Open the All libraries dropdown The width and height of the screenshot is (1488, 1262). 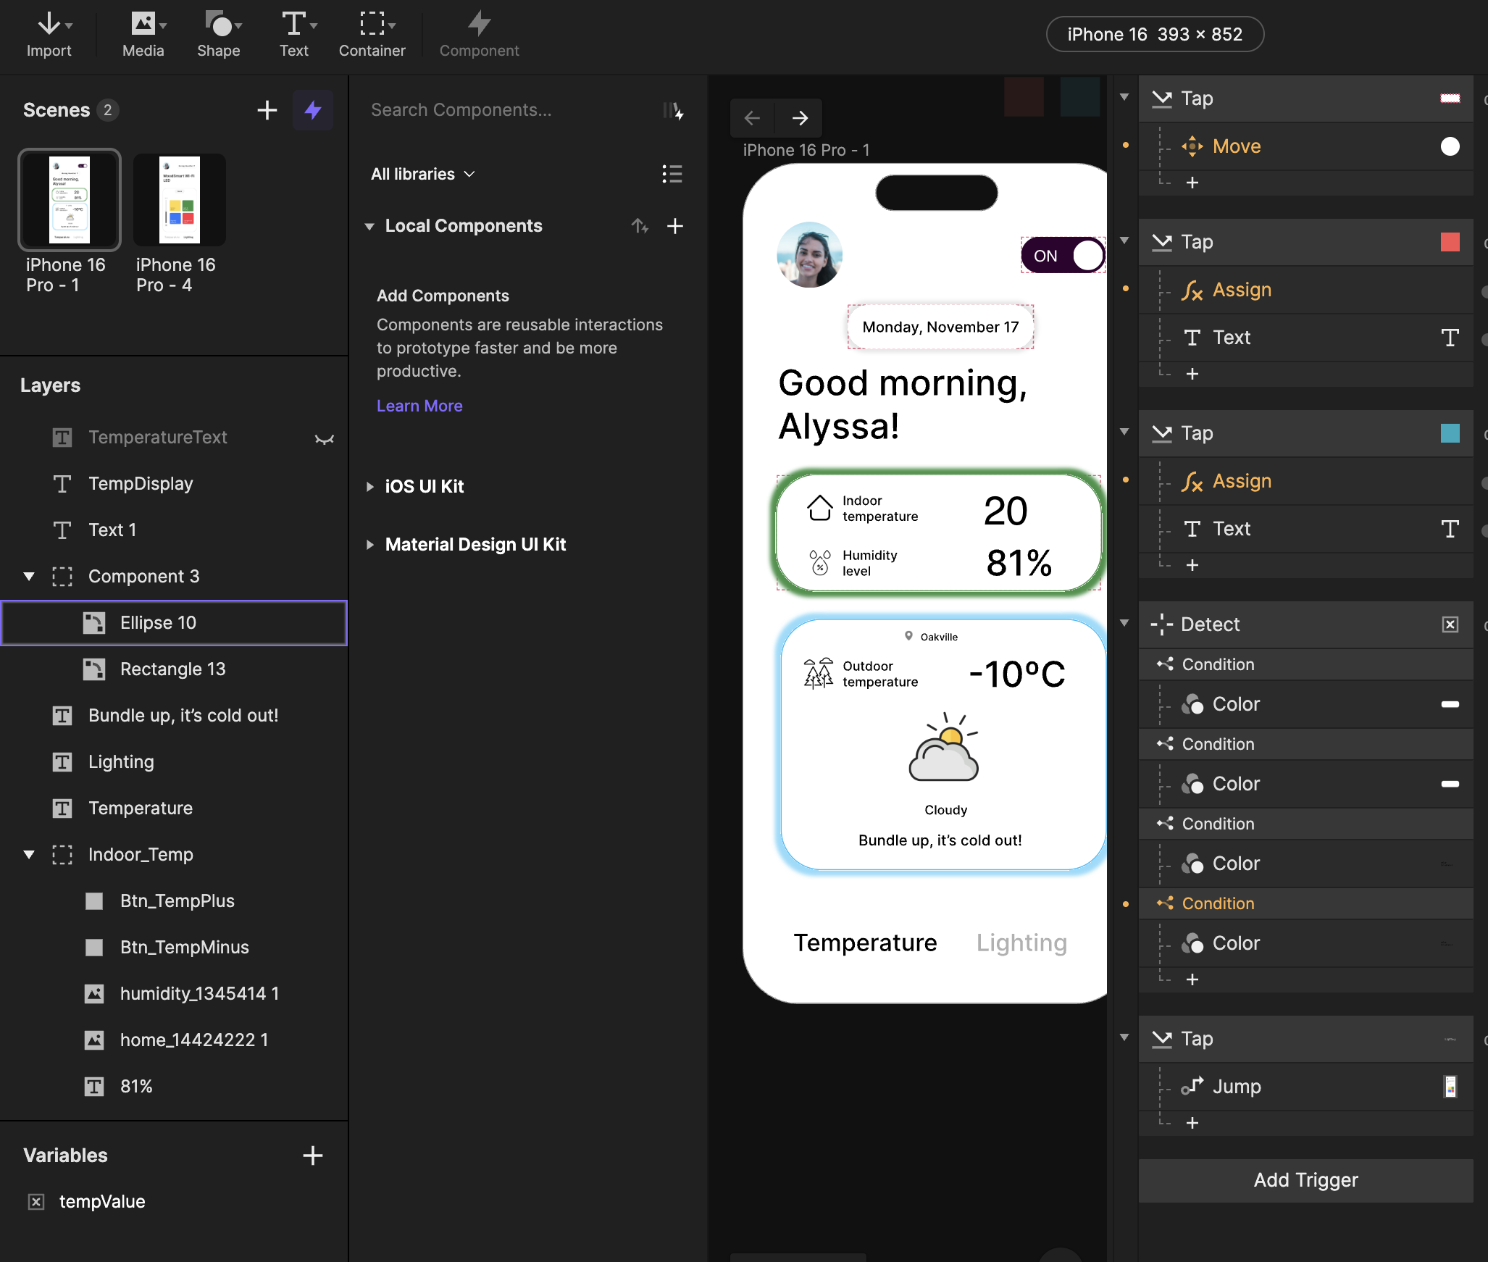(x=423, y=174)
